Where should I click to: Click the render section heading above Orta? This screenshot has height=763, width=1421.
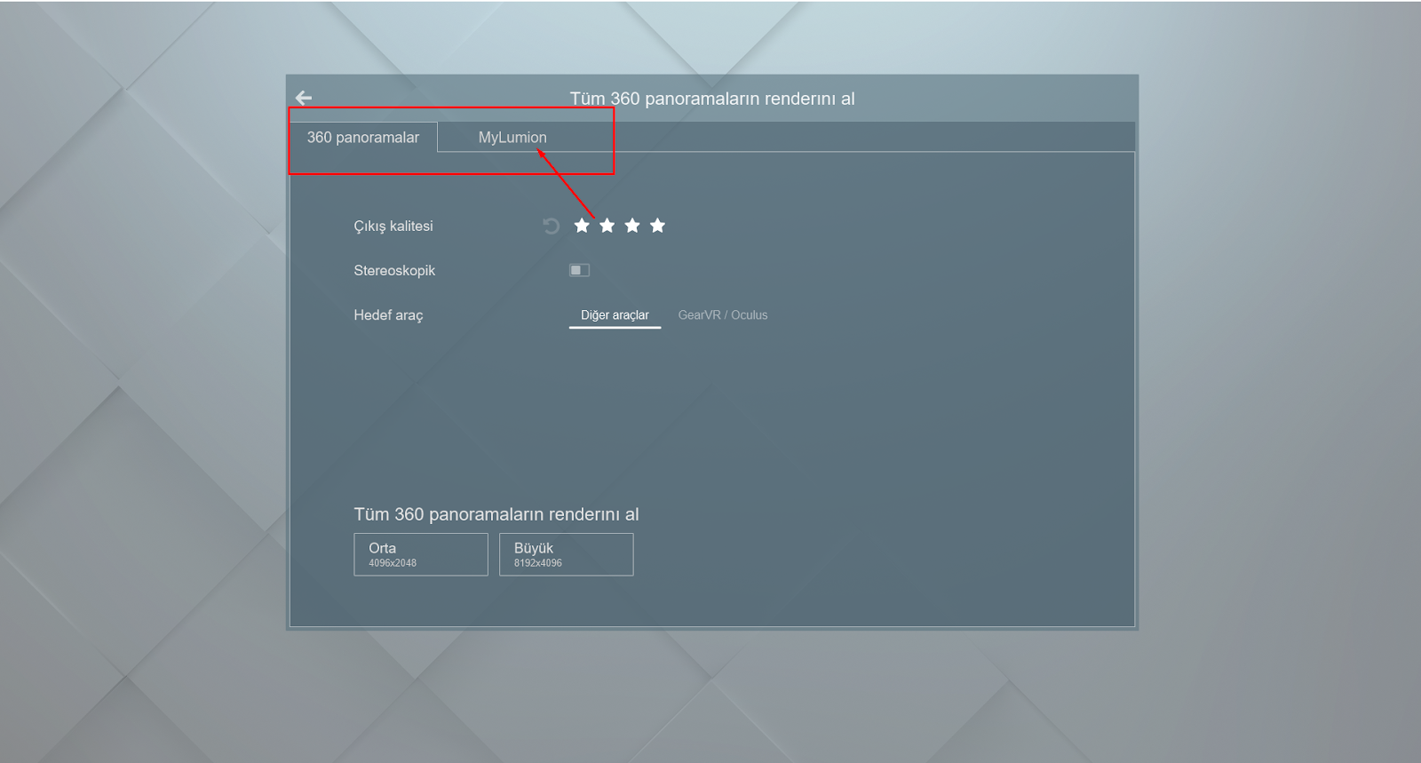[496, 514]
